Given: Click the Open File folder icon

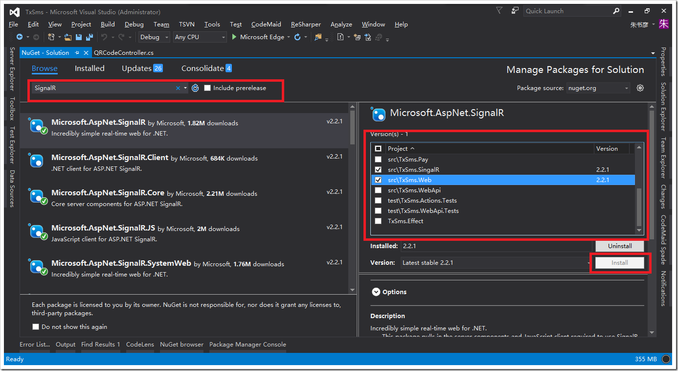Looking at the screenshot, I should 68,37.
